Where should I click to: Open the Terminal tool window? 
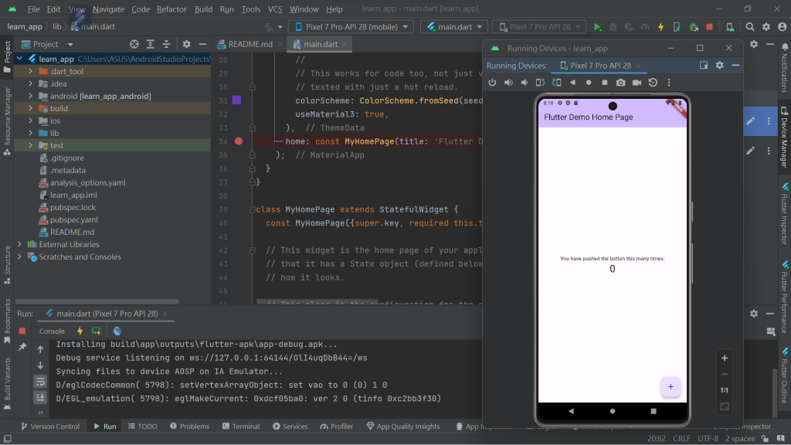(x=239, y=426)
